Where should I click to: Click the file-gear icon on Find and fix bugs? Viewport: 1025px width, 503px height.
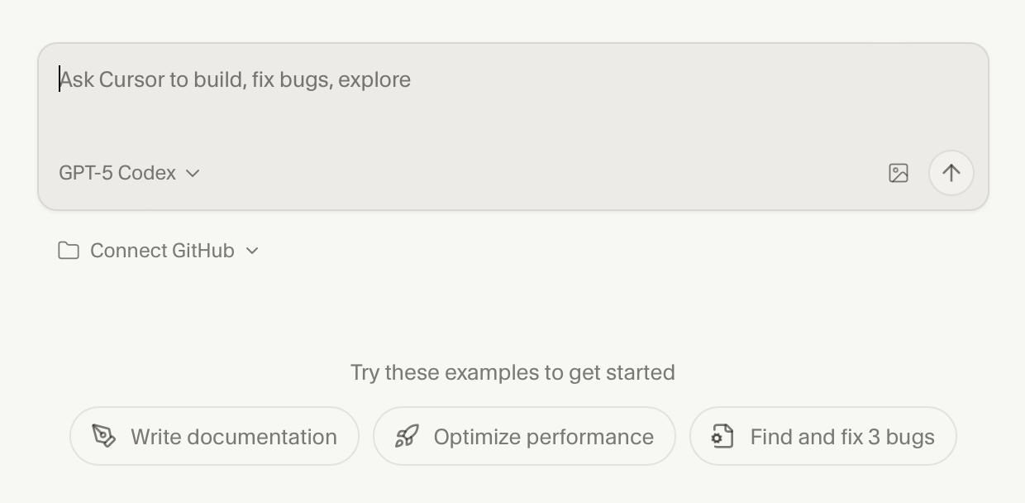coord(722,436)
